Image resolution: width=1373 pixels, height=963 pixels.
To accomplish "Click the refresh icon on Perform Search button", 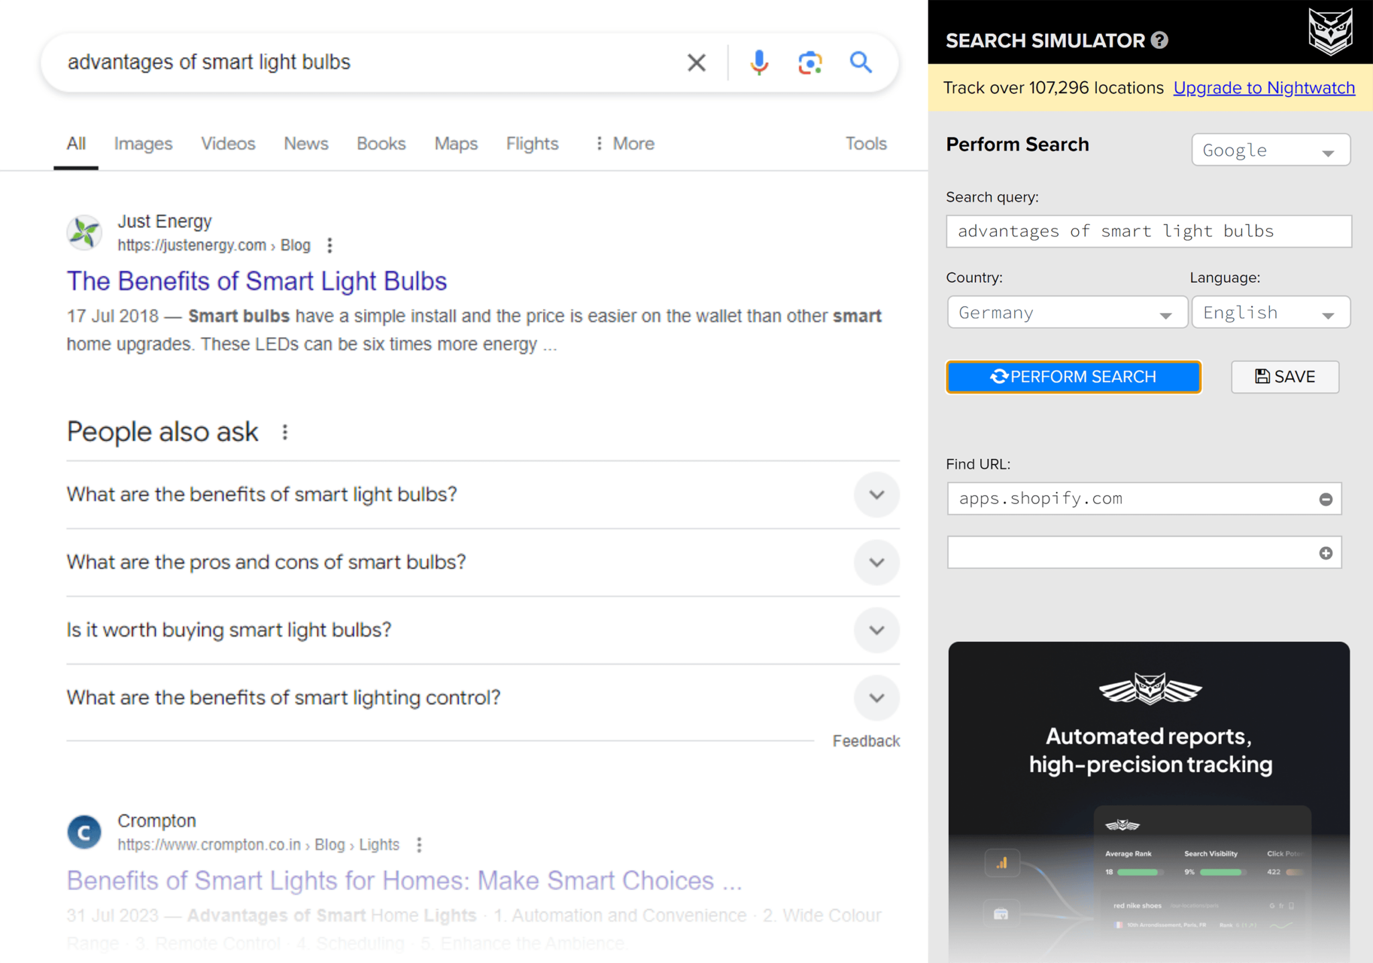I will 998,377.
